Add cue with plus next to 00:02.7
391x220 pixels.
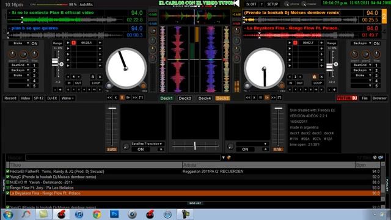click(321, 43)
